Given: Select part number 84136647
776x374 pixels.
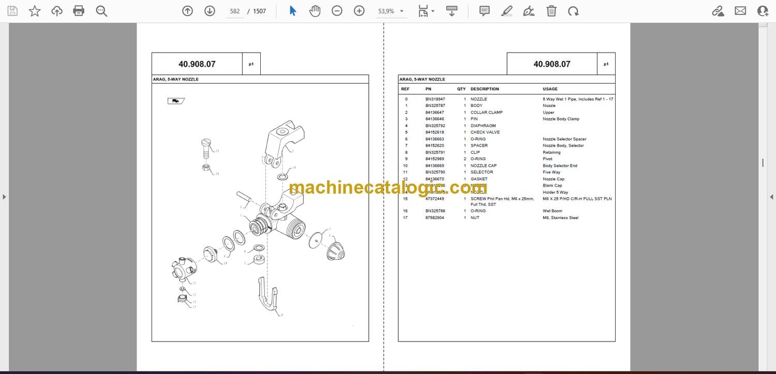Looking at the screenshot, I should coord(435,113).
